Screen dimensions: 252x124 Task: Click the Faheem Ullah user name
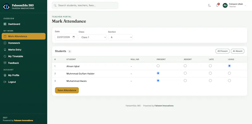click(x=236, y=4)
